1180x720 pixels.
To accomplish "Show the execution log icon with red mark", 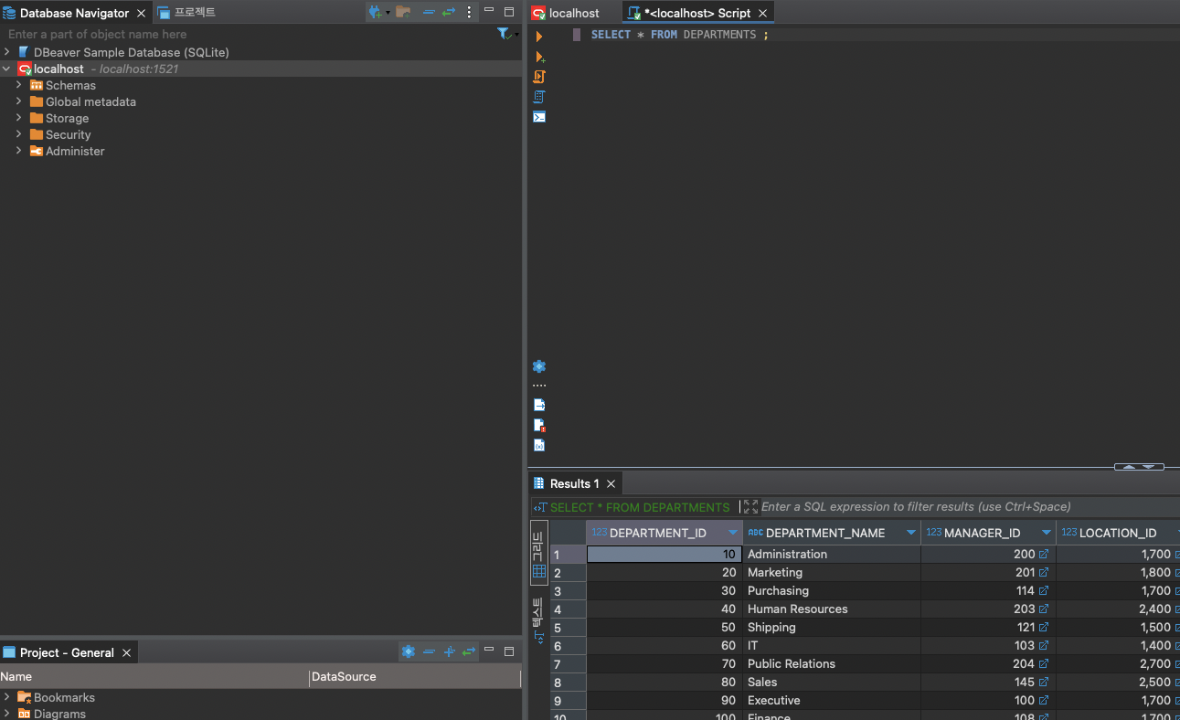I will coord(539,425).
